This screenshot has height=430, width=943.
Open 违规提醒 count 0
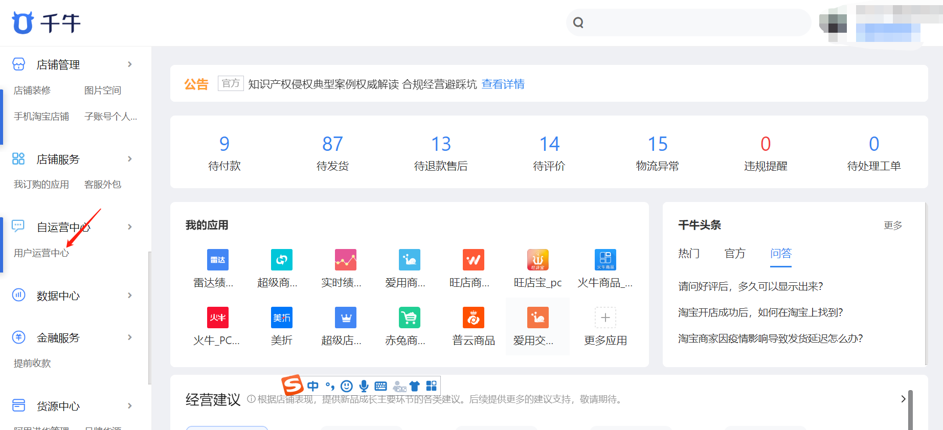click(766, 144)
